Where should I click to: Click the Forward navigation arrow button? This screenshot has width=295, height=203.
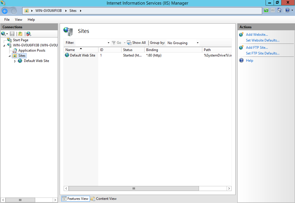[x=14, y=11]
